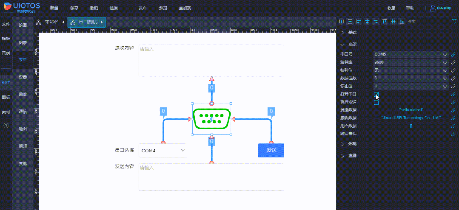Image resolution: width=459 pixels, height=210 pixels.
Task: Click the link icon on the 数据位数 row
Action: [453, 78]
